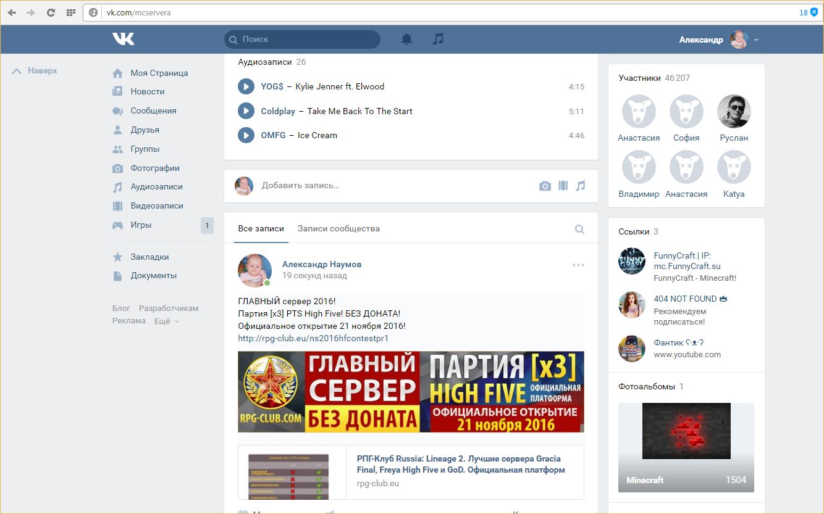Image resolution: width=824 pixels, height=514 pixels.
Task: Open member Владимир's avatar
Action: (x=639, y=168)
